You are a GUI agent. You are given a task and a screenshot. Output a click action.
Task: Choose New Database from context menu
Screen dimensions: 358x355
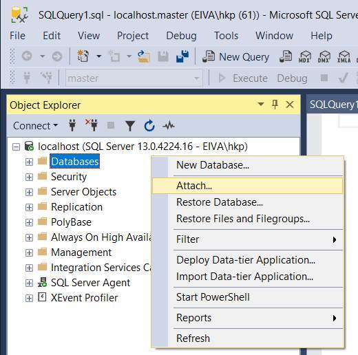pyautogui.click(x=247, y=165)
